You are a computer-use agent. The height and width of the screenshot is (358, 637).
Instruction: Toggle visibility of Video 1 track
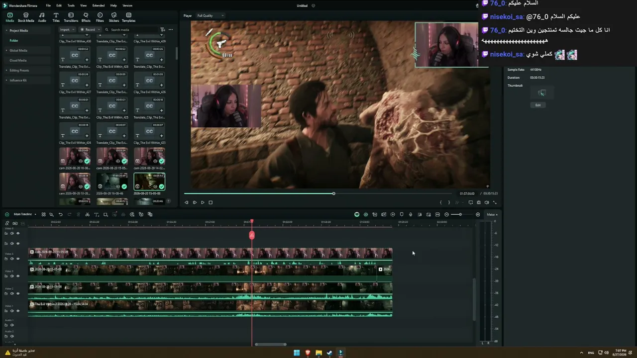tap(18, 311)
